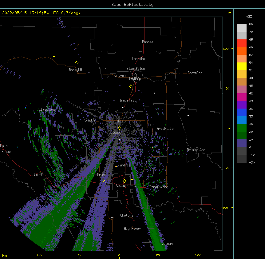Select the white plus marker west of Drumheller region
This screenshot has width=265, height=259.
[188, 115]
